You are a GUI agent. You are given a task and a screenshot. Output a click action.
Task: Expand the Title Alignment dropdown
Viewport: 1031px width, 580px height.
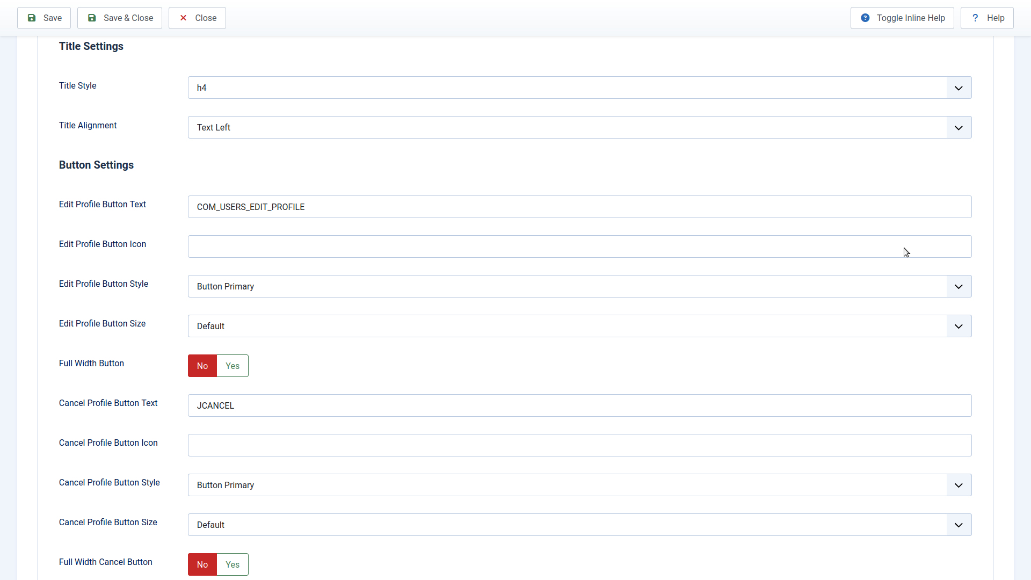[x=579, y=127]
